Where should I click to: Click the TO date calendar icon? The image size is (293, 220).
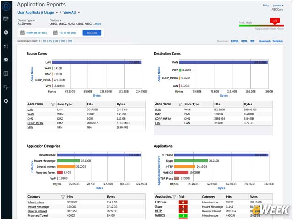click(x=55, y=33)
